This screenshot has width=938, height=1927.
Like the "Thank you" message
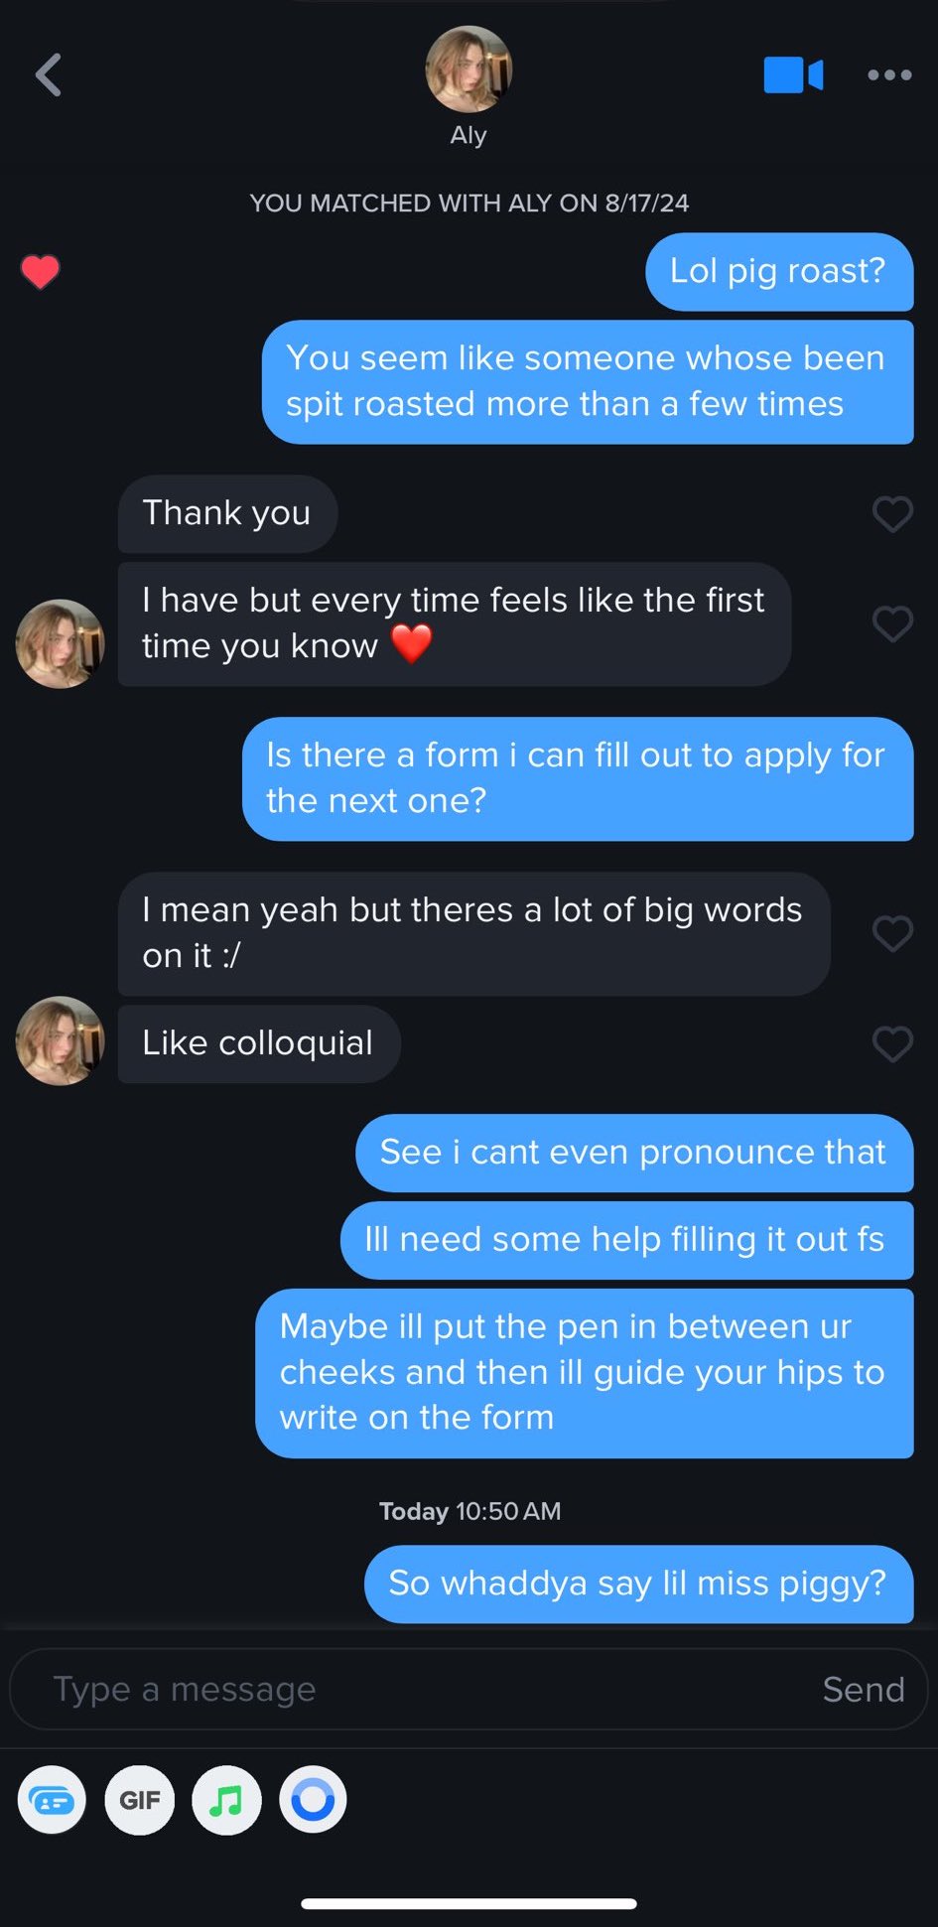click(x=891, y=514)
